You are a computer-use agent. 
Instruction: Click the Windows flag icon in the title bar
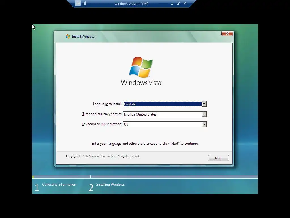click(x=68, y=36)
